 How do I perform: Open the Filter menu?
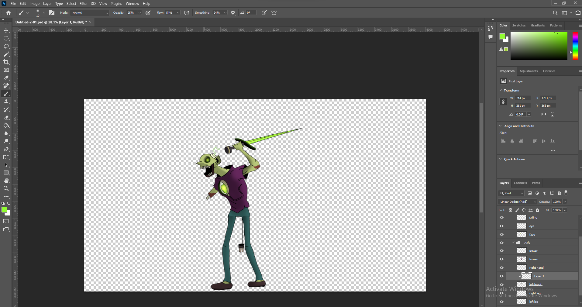84,4
